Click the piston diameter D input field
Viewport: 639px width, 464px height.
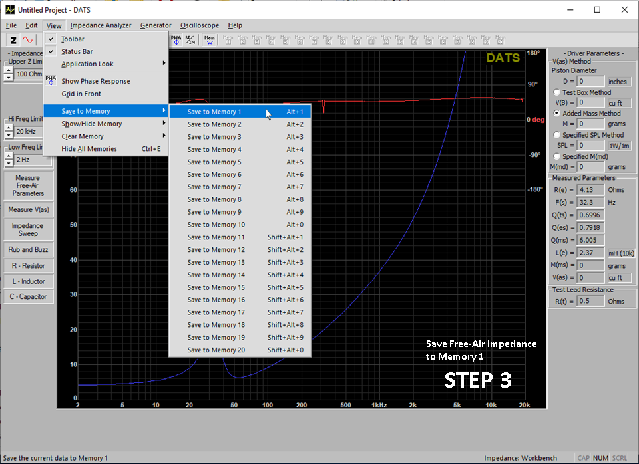(590, 81)
